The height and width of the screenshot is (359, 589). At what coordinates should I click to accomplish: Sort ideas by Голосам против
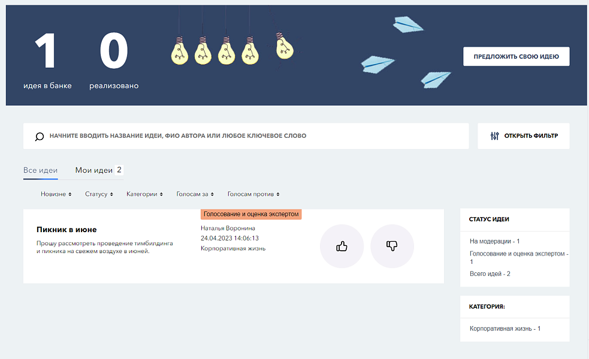tap(253, 194)
